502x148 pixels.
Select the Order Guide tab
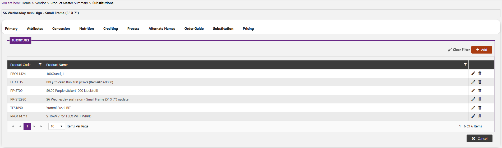(x=194, y=28)
